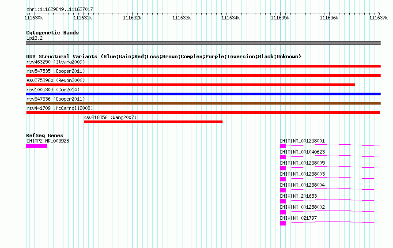
Task: Select the nsv547535 (Cooper2011) red bar
Action: (203, 75)
